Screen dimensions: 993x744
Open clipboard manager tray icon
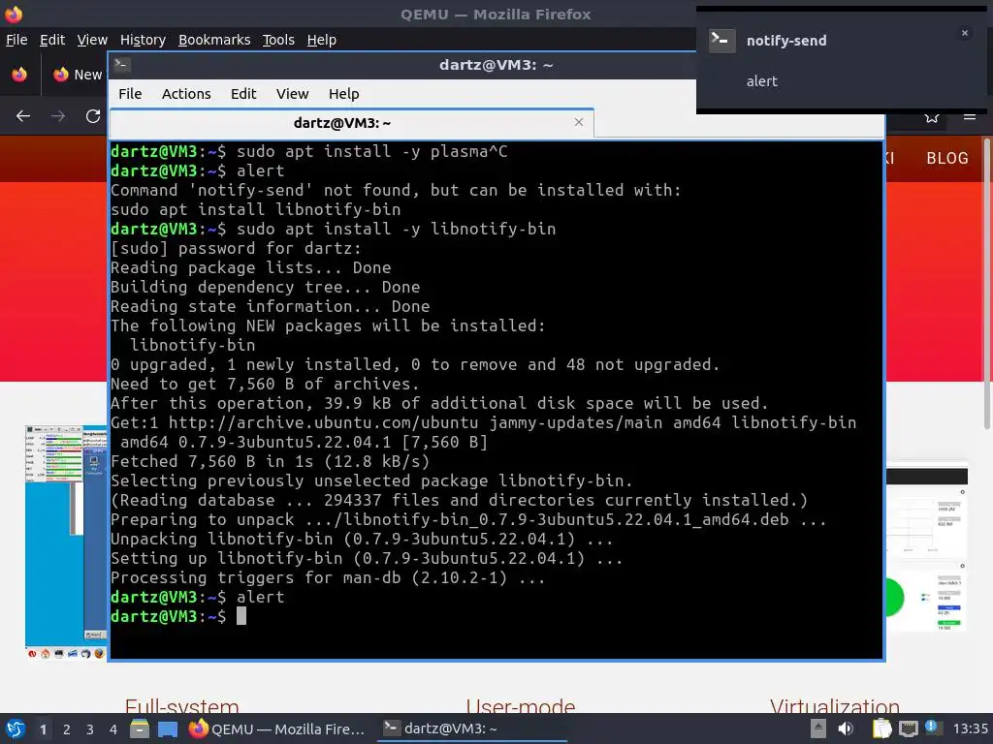[x=881, y=728]
